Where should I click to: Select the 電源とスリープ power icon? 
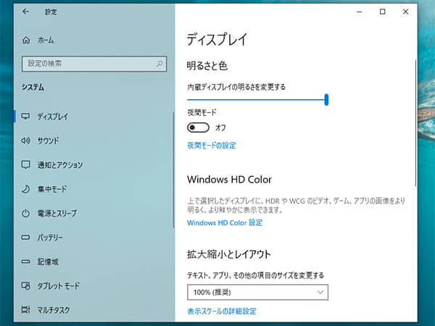[x=25, y=213]
